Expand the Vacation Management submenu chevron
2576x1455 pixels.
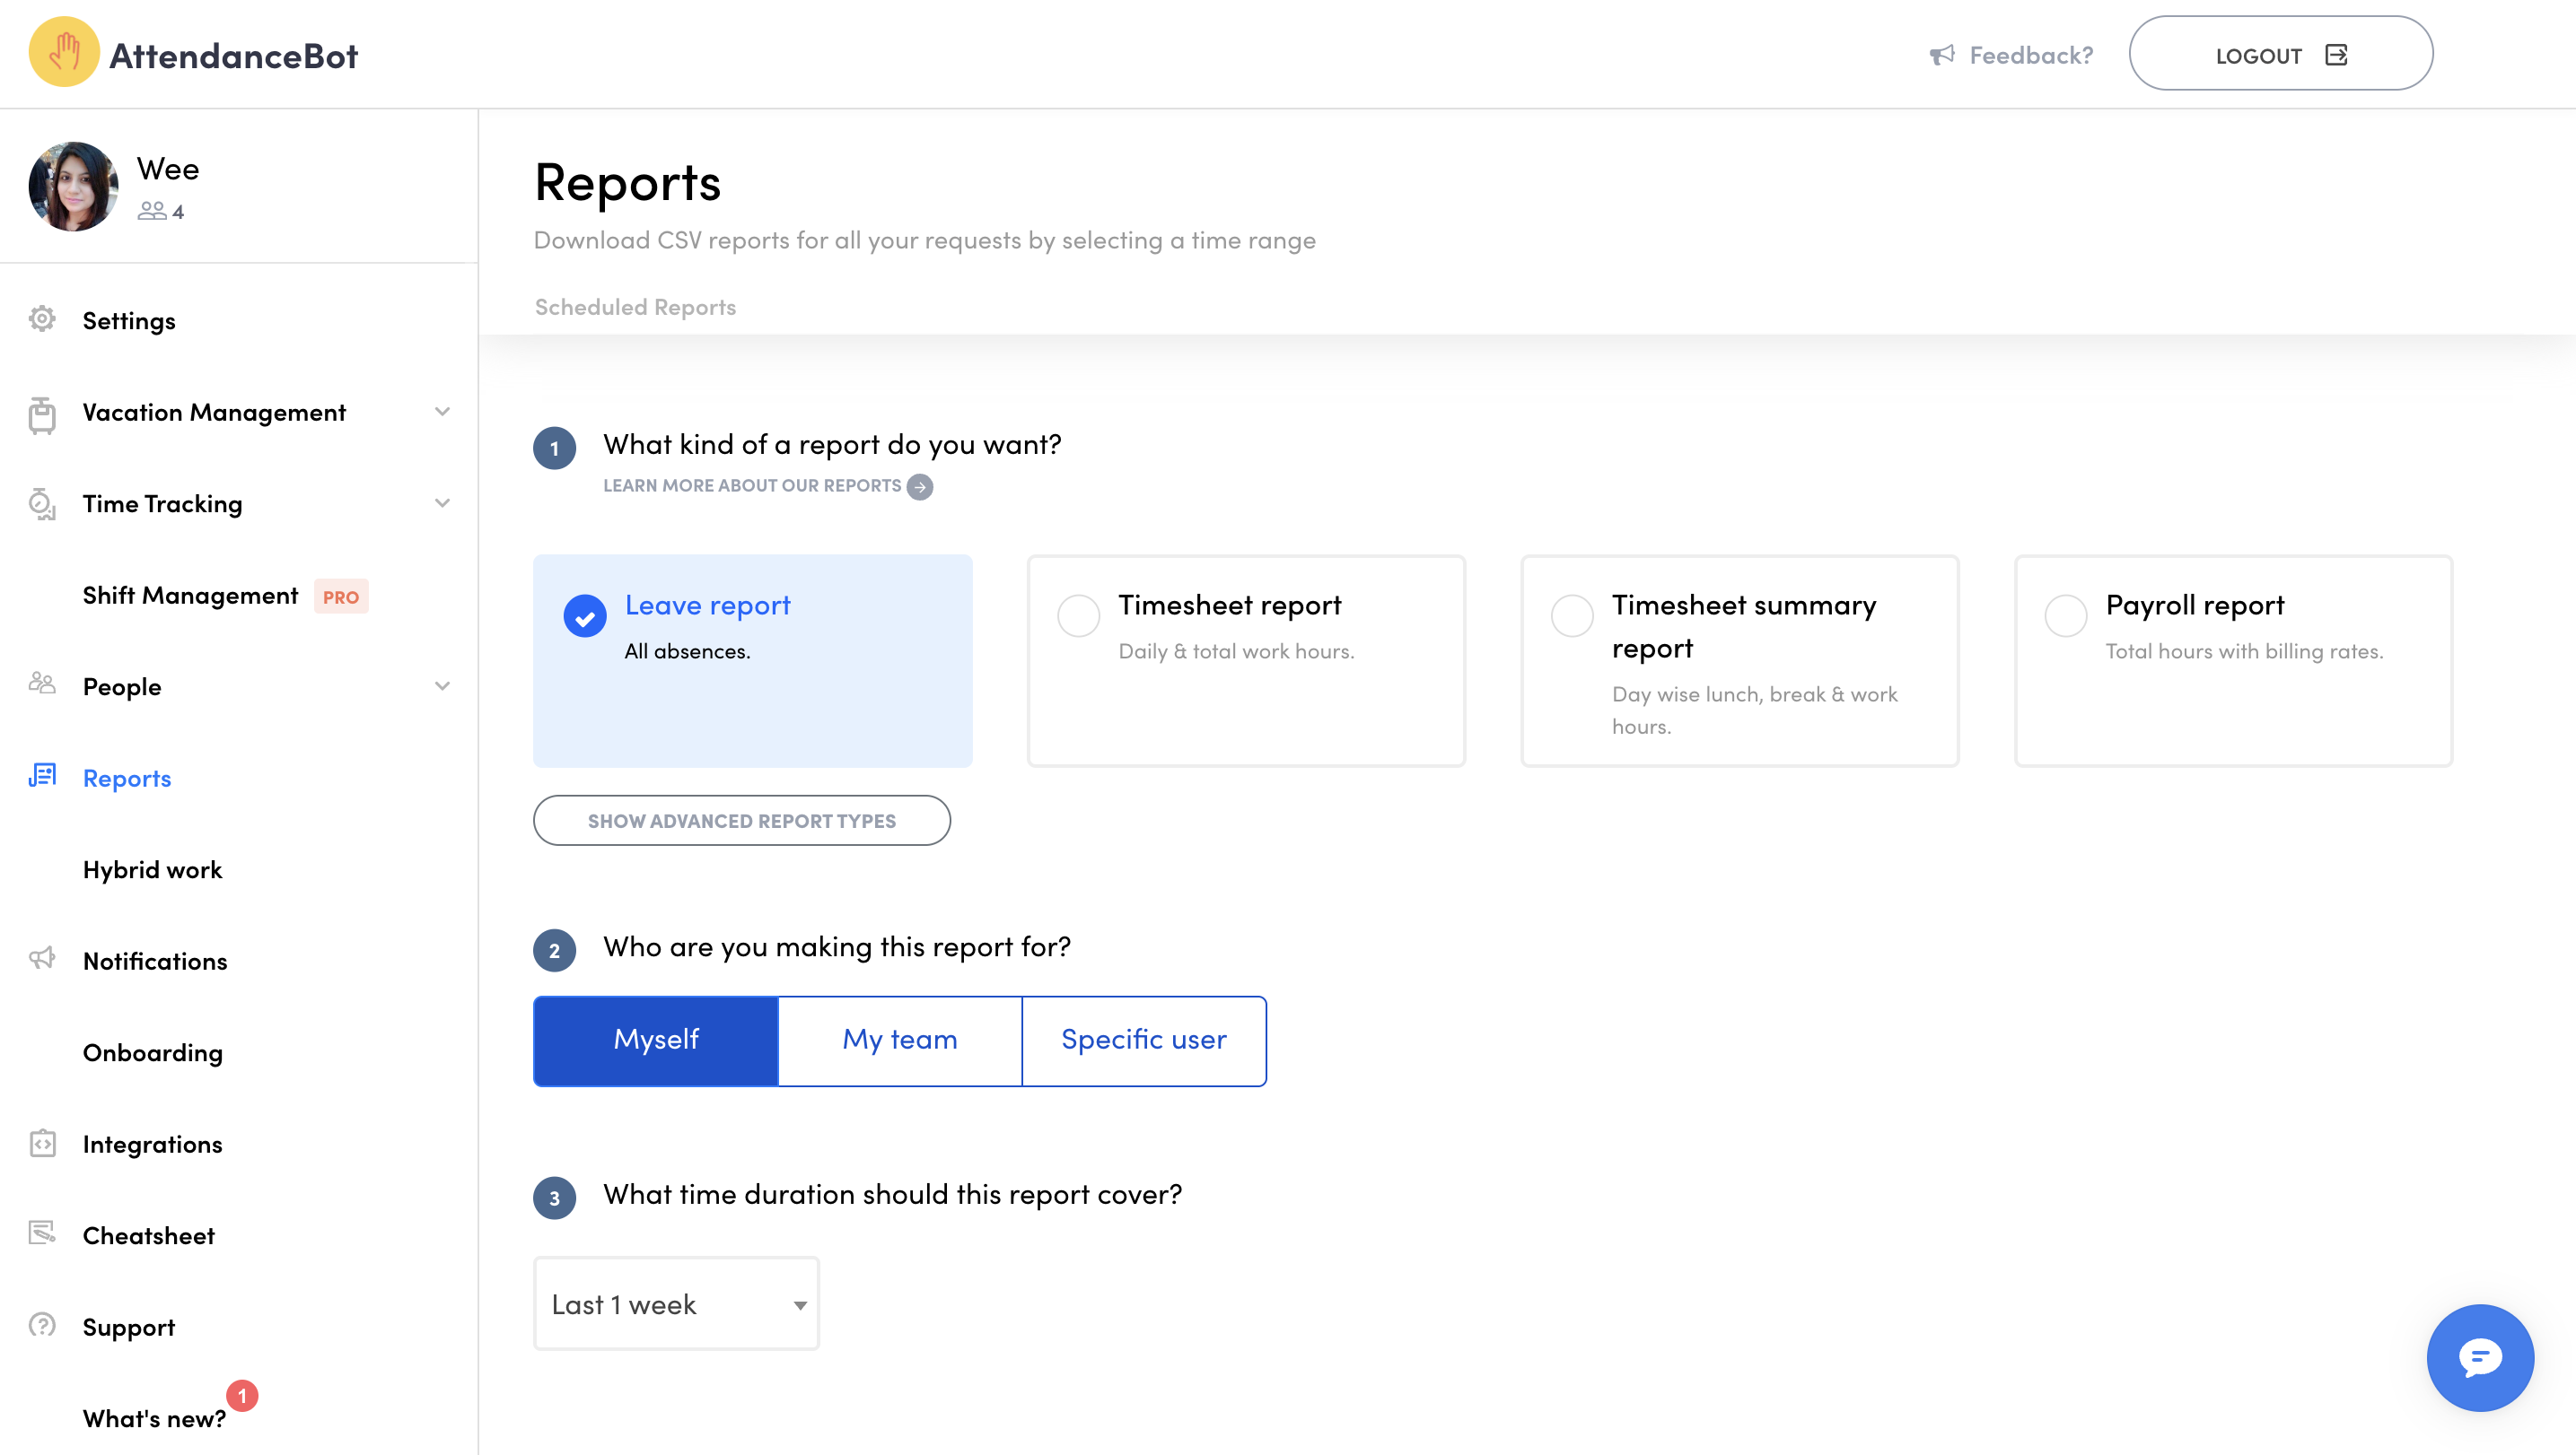point(442,412)
